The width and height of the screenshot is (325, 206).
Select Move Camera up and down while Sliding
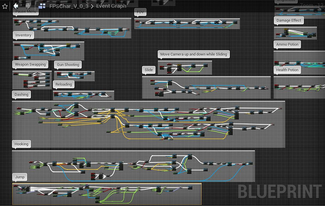coord(194,54)
